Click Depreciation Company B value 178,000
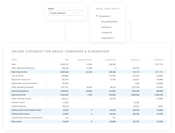This screenshot has width=175, height=133. point(159,83)
